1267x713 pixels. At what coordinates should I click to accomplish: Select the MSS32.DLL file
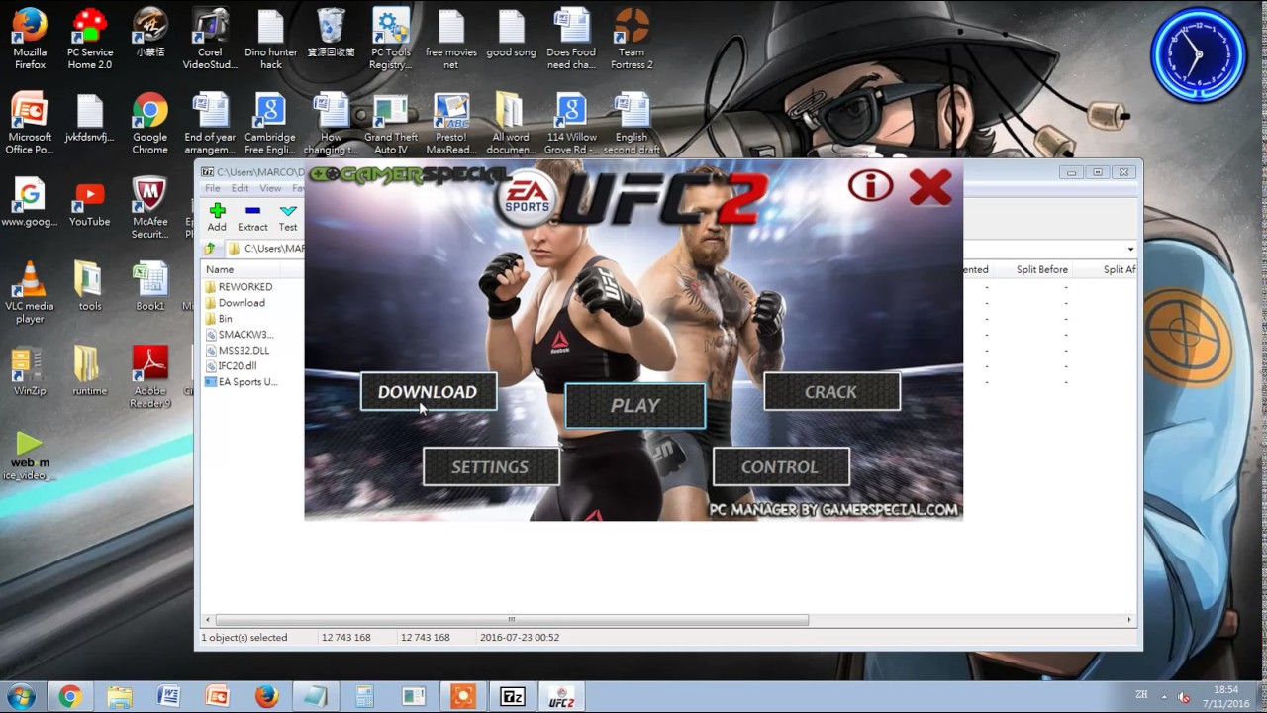237,351
